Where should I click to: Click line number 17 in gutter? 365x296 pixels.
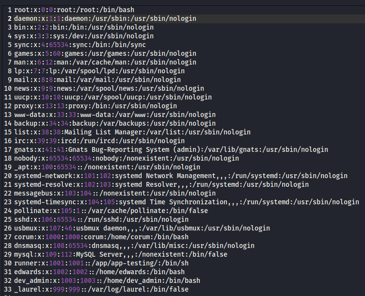click(8, 149)
